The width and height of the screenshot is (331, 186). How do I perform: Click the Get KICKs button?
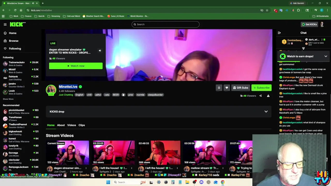tap(309, 24)
